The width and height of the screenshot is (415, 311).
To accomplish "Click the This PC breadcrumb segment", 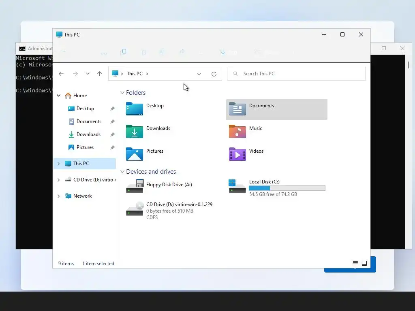I will (x=135, y=74).
